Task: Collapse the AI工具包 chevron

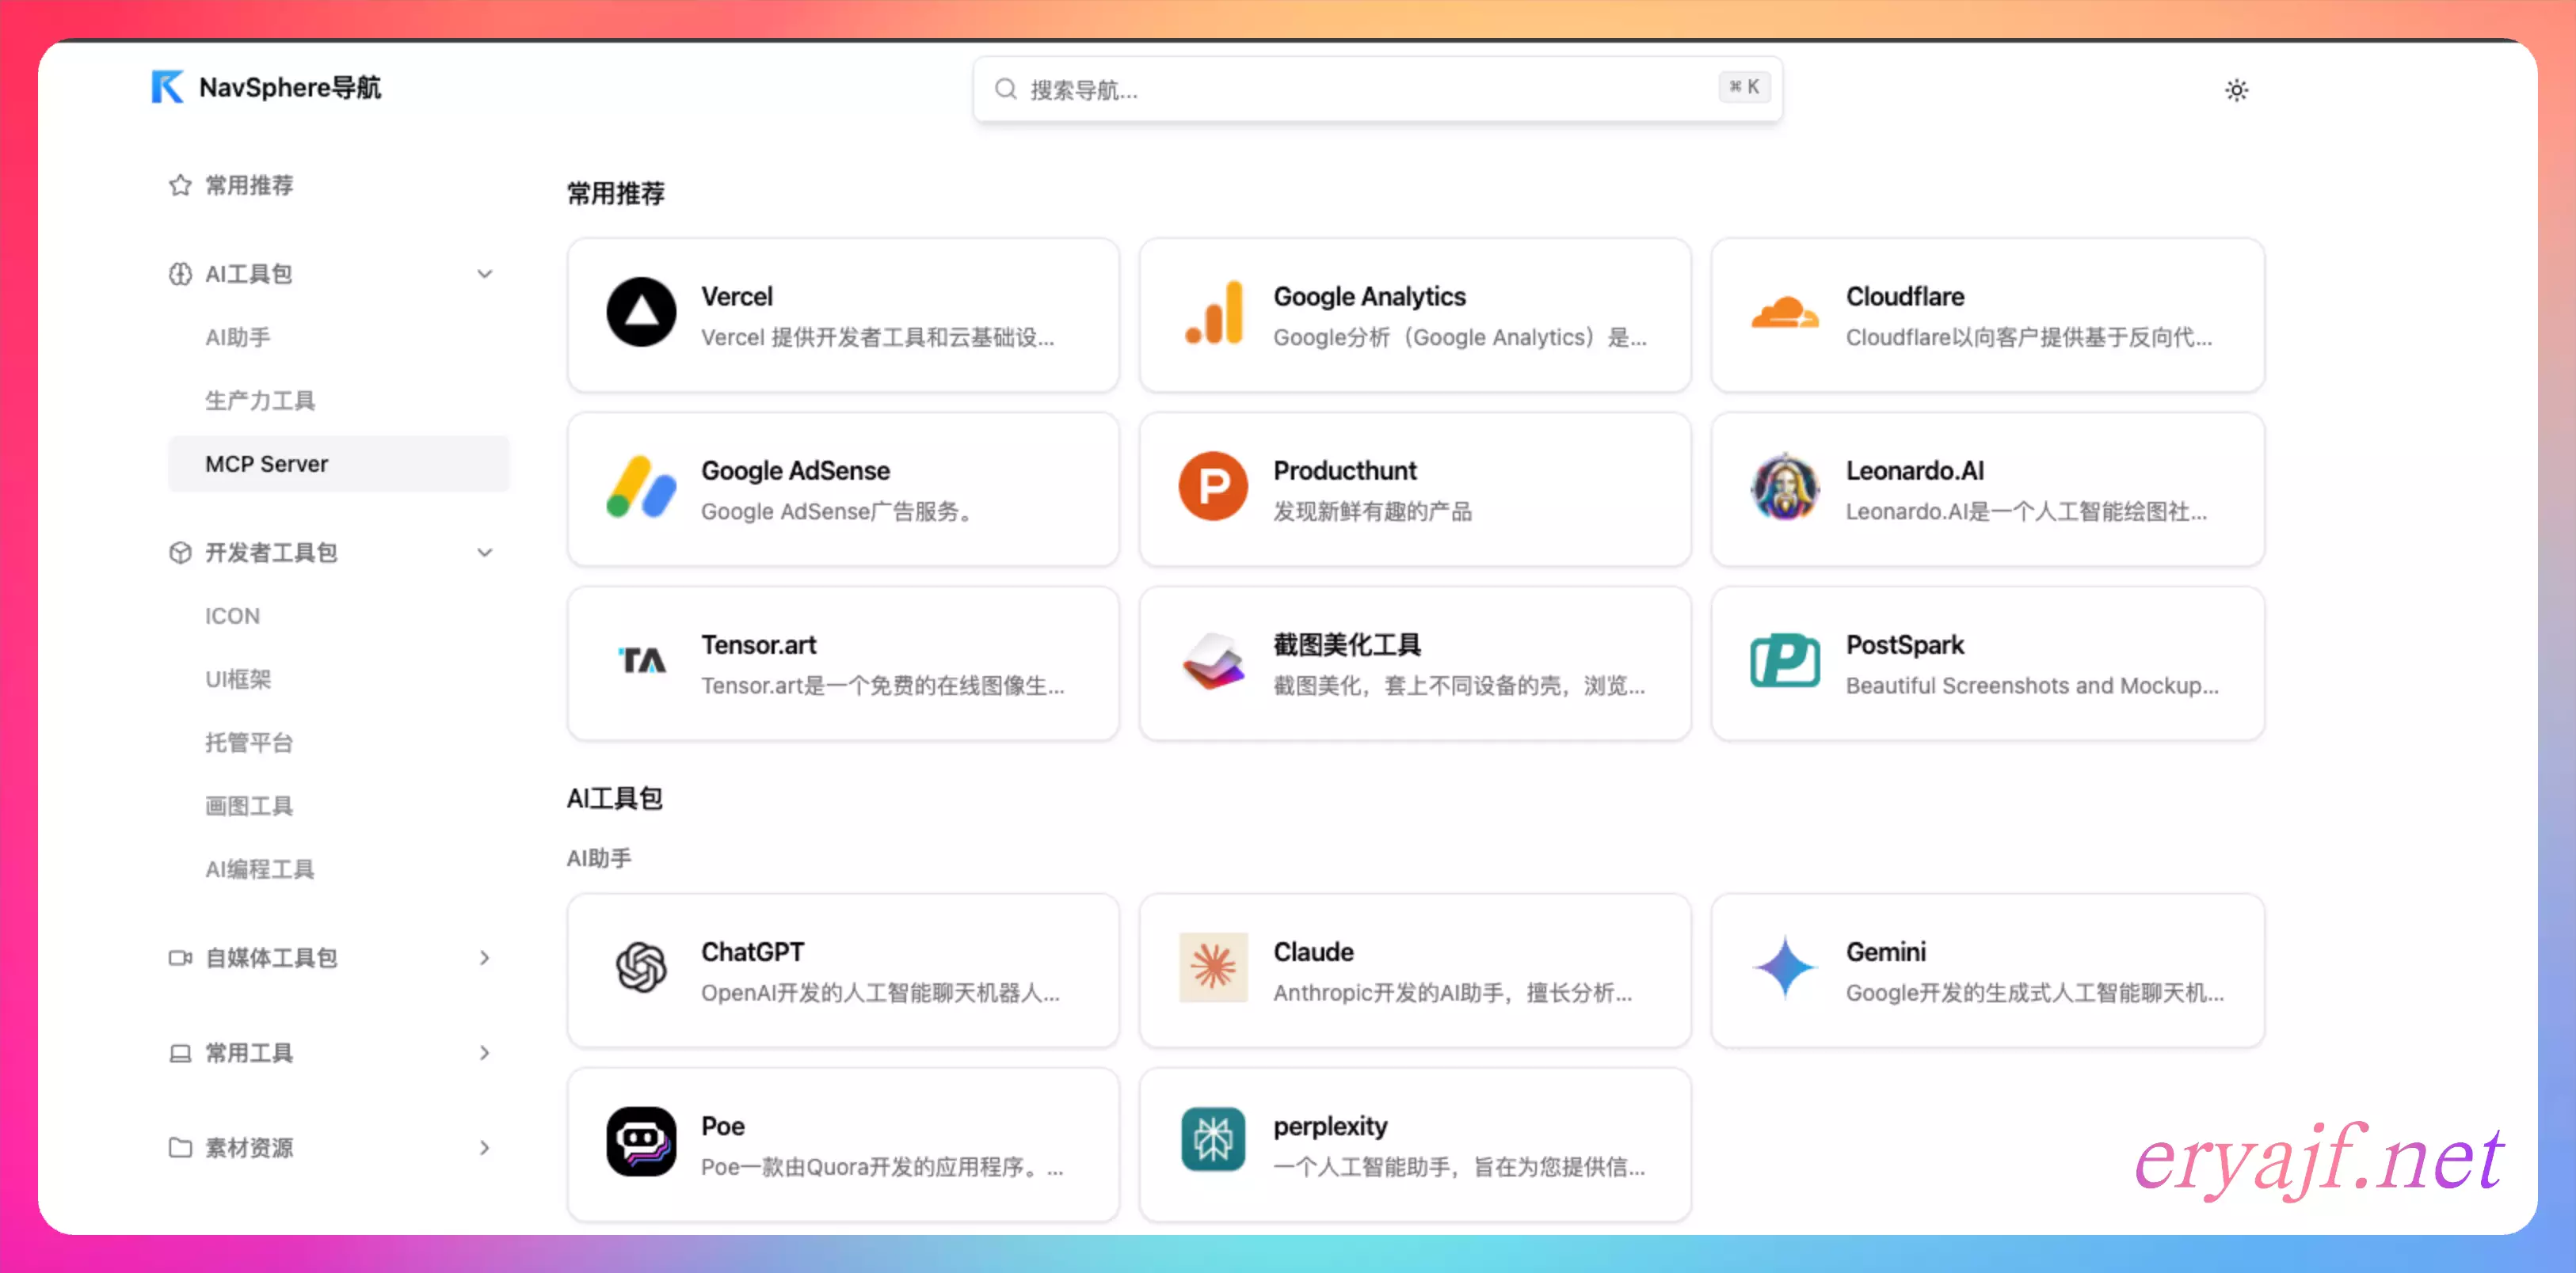Action: [x=484, y=274]
